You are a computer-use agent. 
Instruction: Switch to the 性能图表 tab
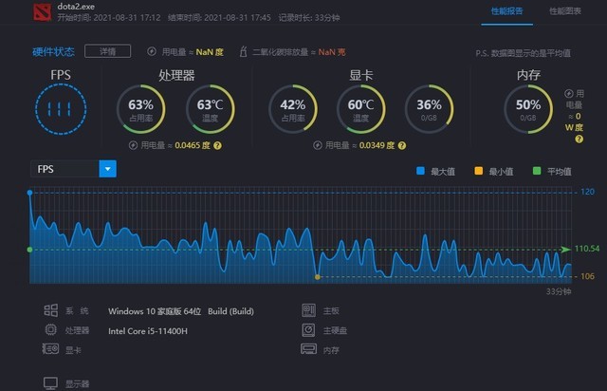pyautogui.click(x=565, y=11)
